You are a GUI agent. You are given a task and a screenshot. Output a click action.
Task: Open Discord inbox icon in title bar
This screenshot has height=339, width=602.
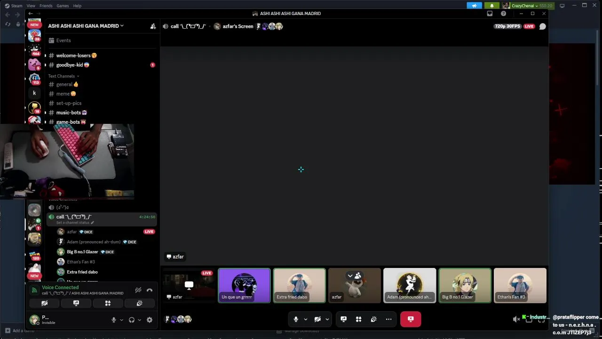point(490,14)
